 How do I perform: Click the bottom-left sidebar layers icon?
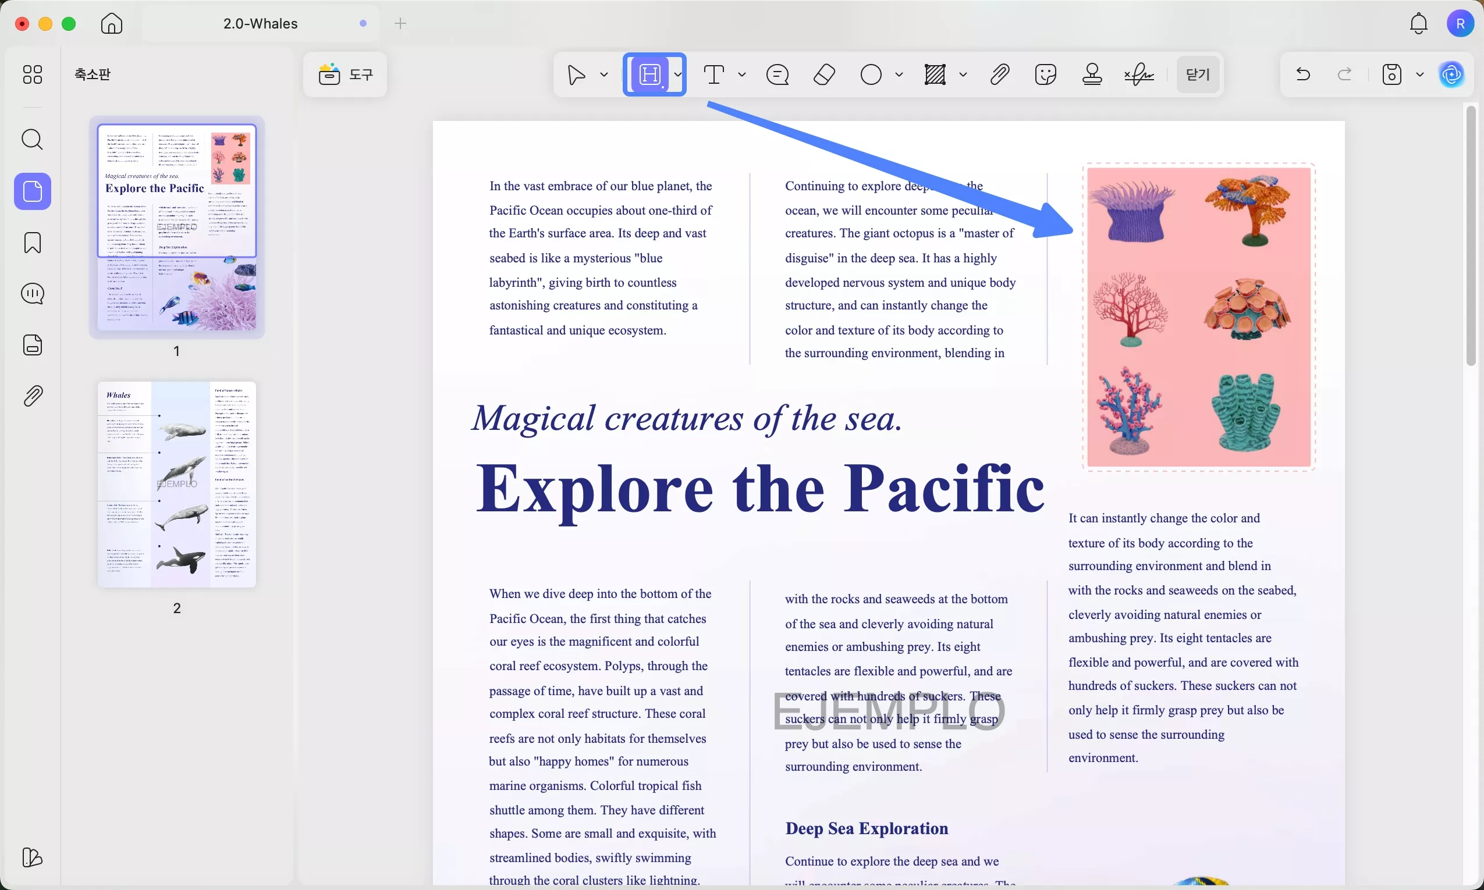[33, 857]
